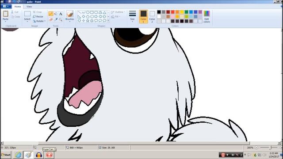Expand the Brushes dropdown arrow

(x=70, y=22)
